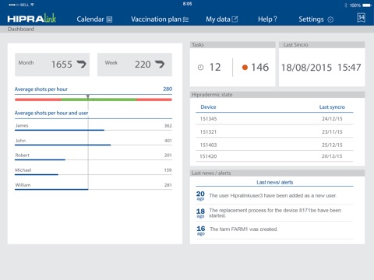This screenshot has width=374, height=280.
Task: Click sync date 24/12/15
Action: coord(332,119)
